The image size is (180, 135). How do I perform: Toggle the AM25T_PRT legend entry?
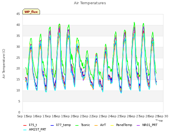tap(35, 129)
